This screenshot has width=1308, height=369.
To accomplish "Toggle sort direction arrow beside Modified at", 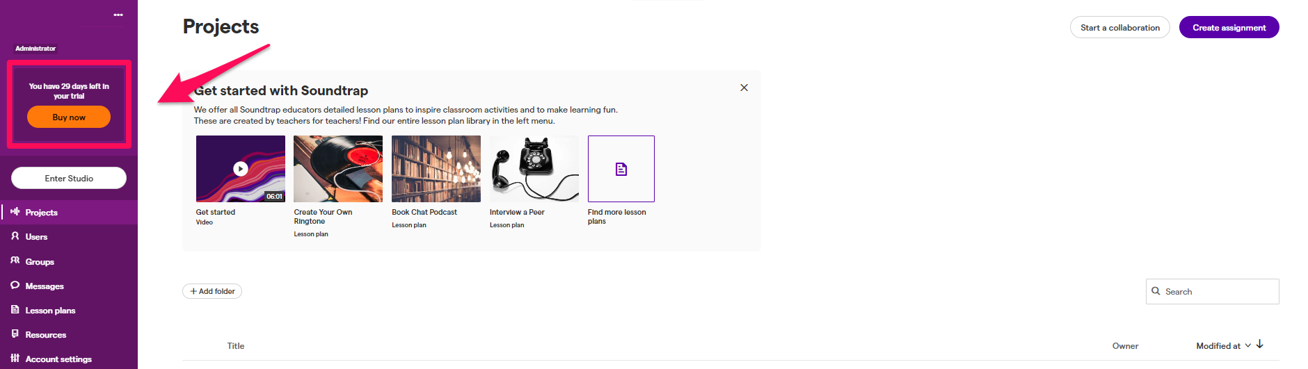I will (x=1259, y=345).
